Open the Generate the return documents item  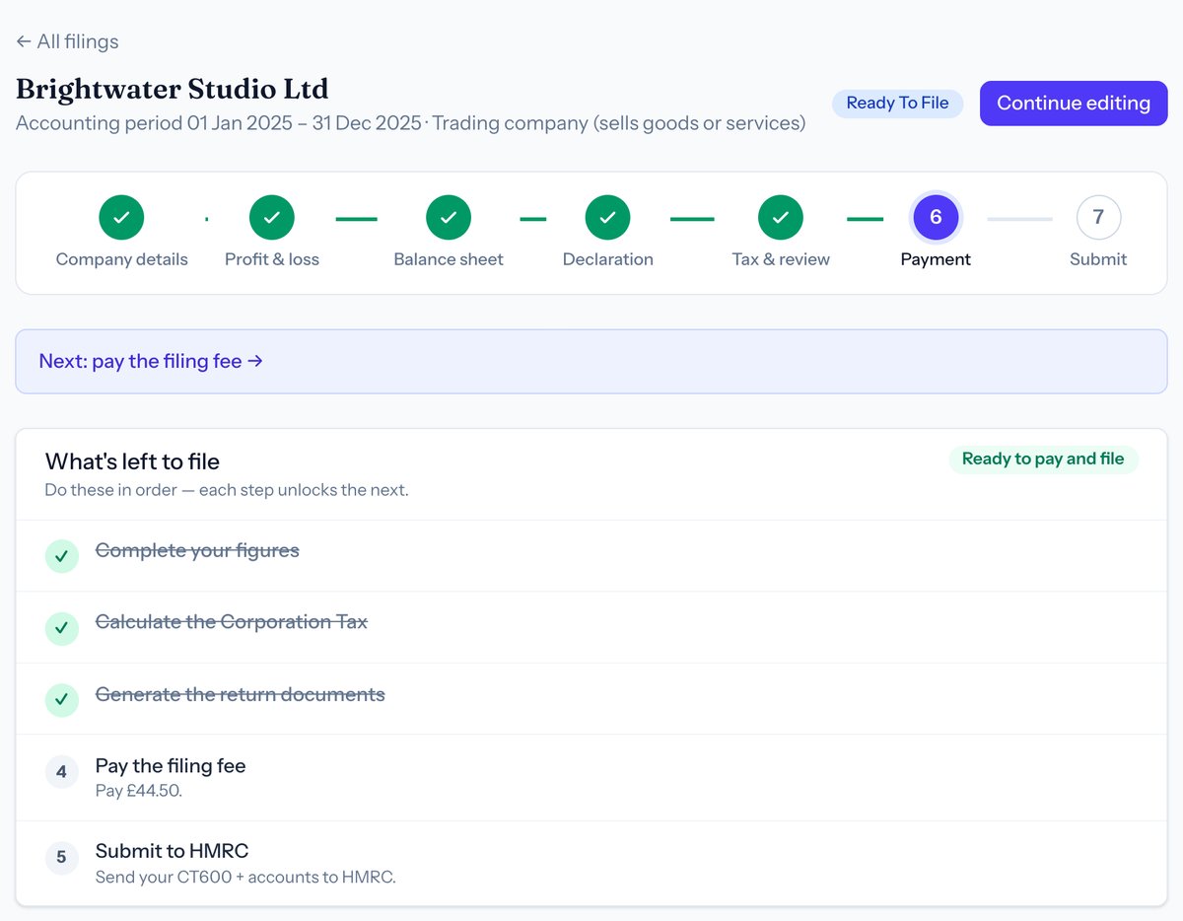click(591, 699)
